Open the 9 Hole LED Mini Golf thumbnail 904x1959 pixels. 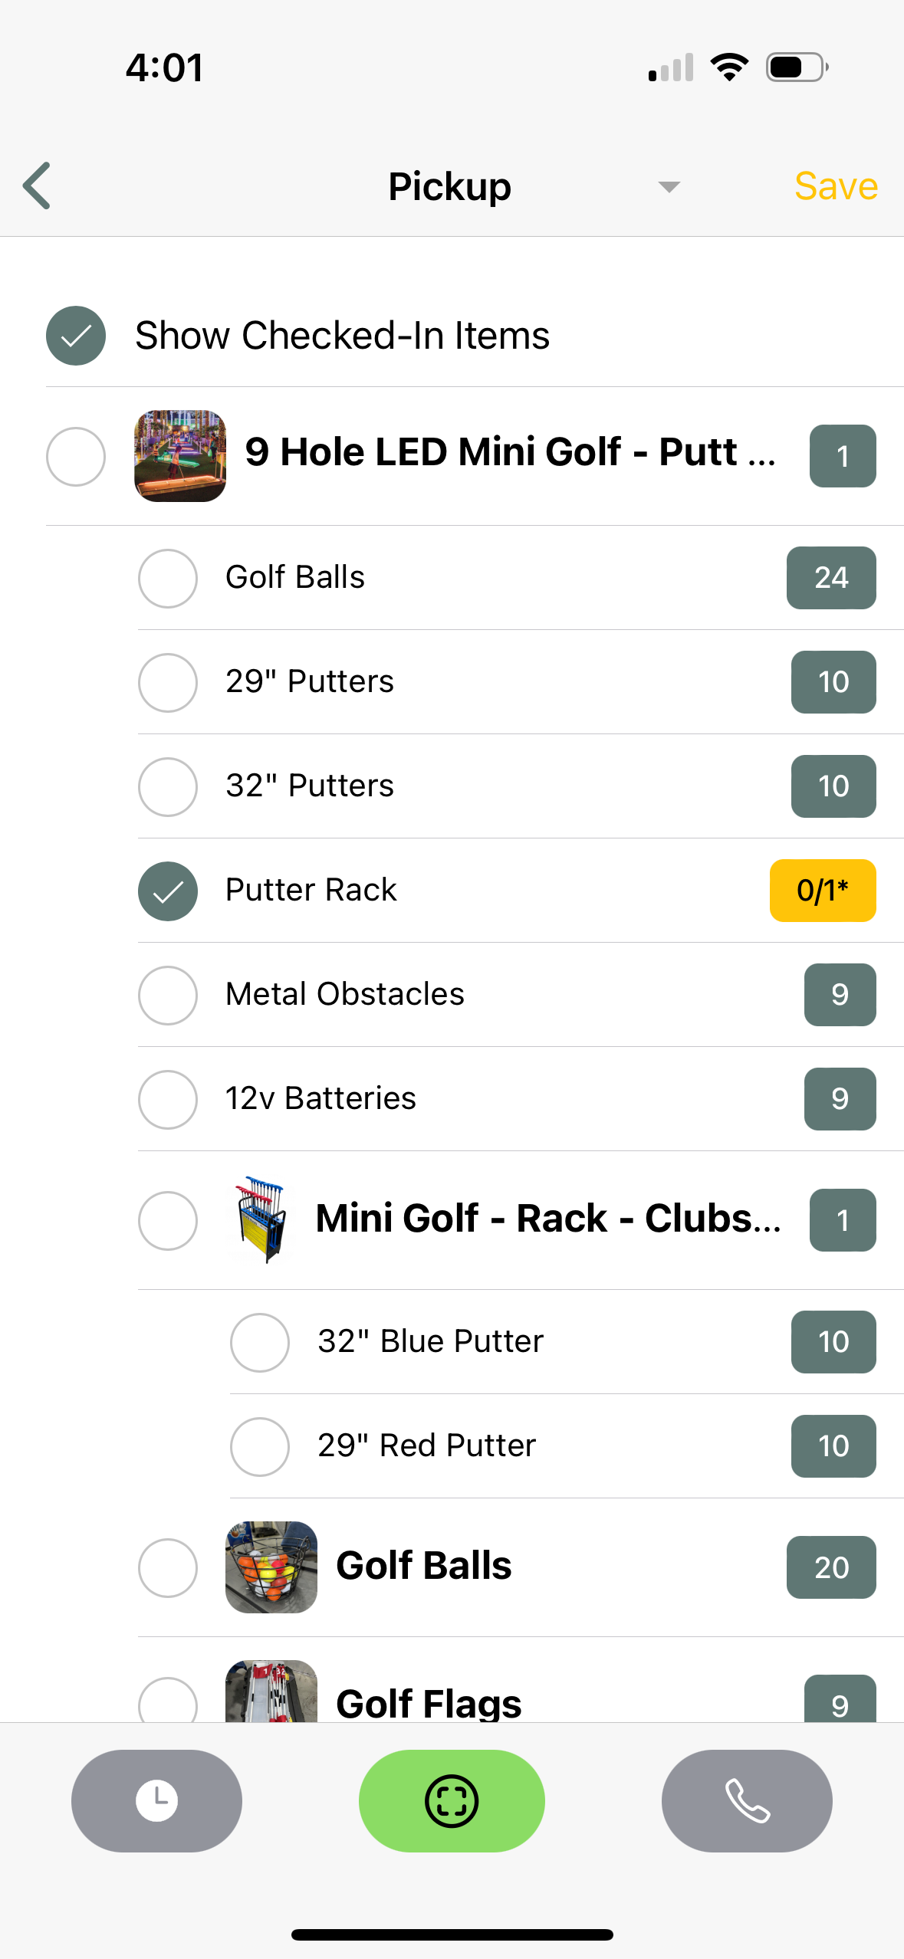pyautogui.click(x=180, y=456)
